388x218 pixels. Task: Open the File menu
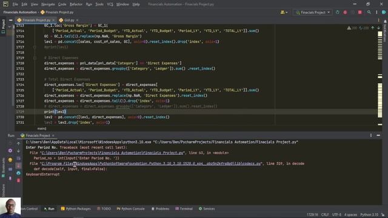[15, 4]
